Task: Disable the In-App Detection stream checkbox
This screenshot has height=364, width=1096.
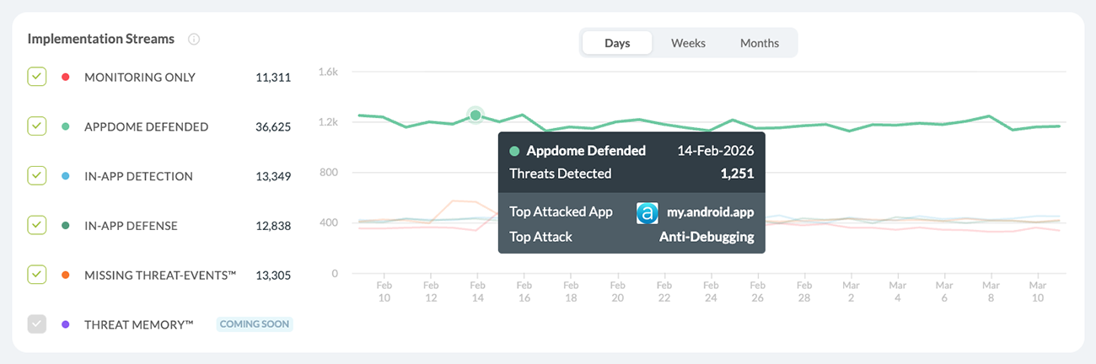Action: coord(37,176)
